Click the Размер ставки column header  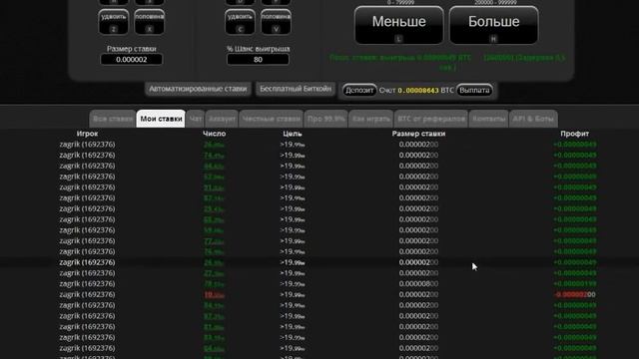point(418,134)
